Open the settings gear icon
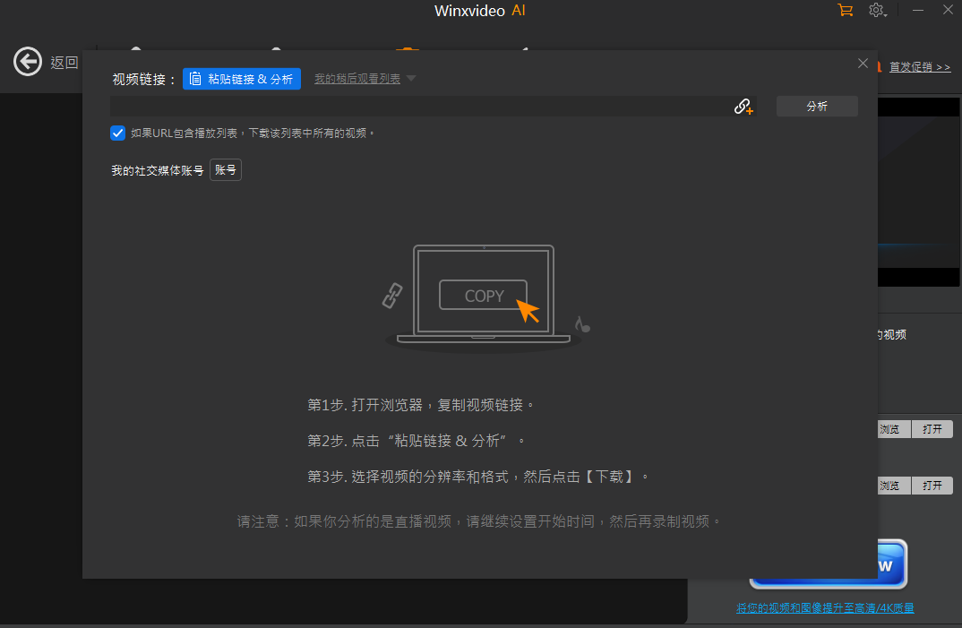The width and height of the screenshot is (962, 628). coord(876,10)
